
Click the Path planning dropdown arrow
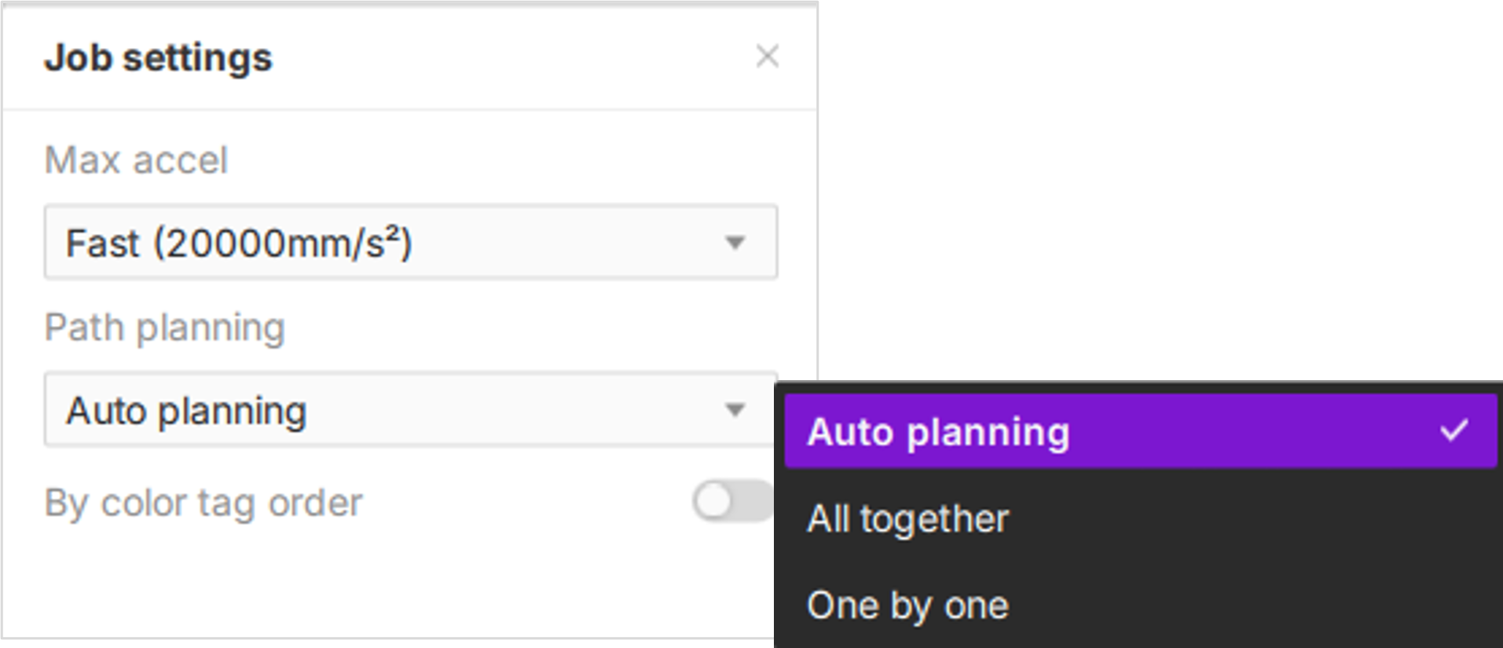(x=735, y=410)
